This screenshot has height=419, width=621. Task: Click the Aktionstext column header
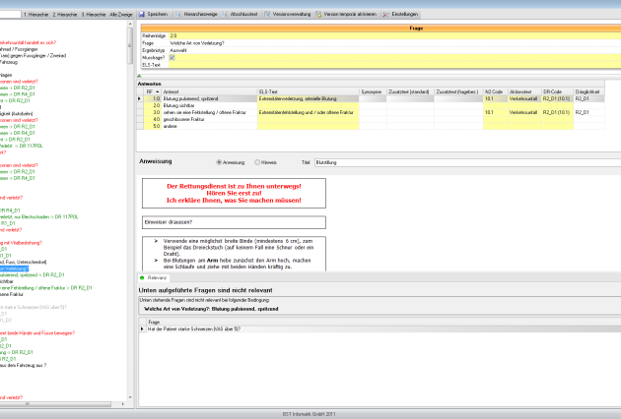524,91
